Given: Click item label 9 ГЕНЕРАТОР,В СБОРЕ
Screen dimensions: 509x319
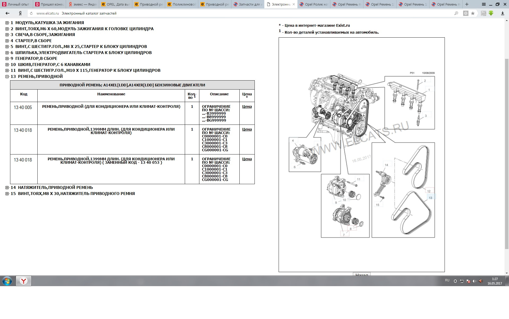Looking at the screenshot, I should coord(34,58).
